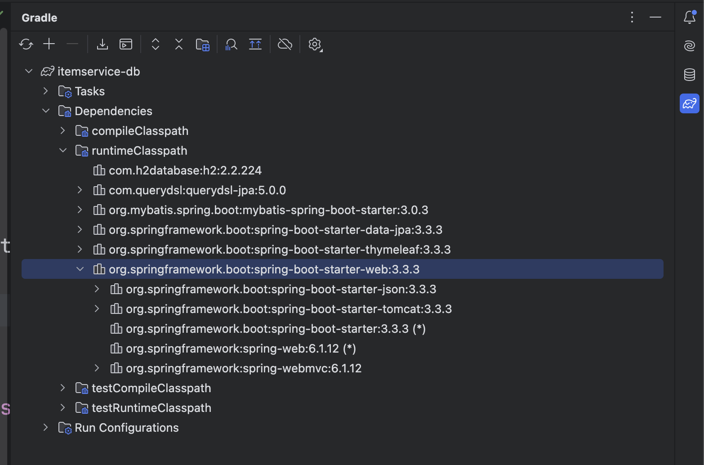Expand testRuntimeClasspath node
The image size is (704, 465).
(62, 407)
